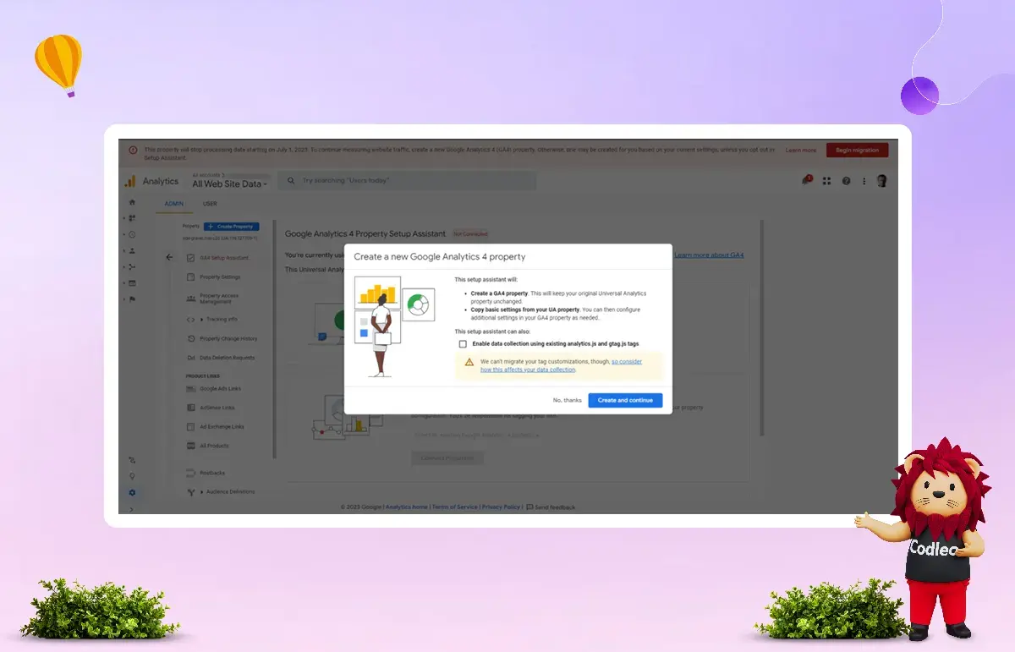Click No, thanks in the dialog

point(568,400)
